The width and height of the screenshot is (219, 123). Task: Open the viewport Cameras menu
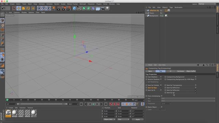[x=17, y=12]
